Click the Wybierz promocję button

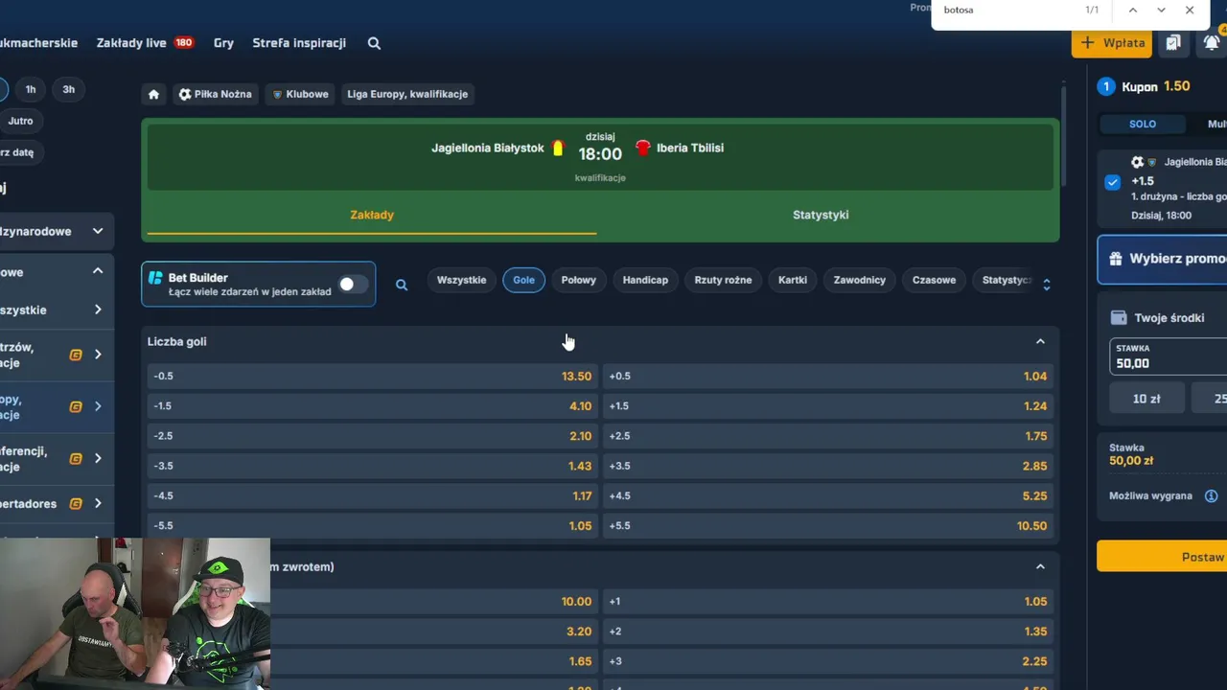click(x=1163, y=259)
